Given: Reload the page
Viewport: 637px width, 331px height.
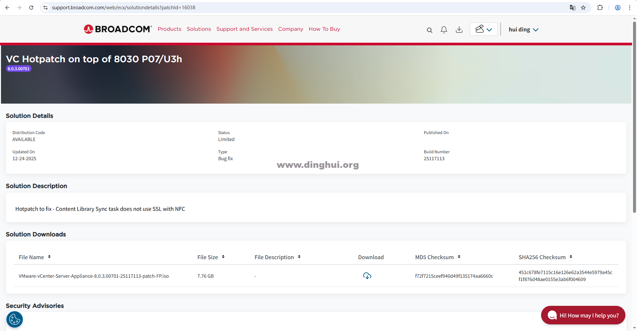Looking at the screenshot, I should (x=31, y=8).
